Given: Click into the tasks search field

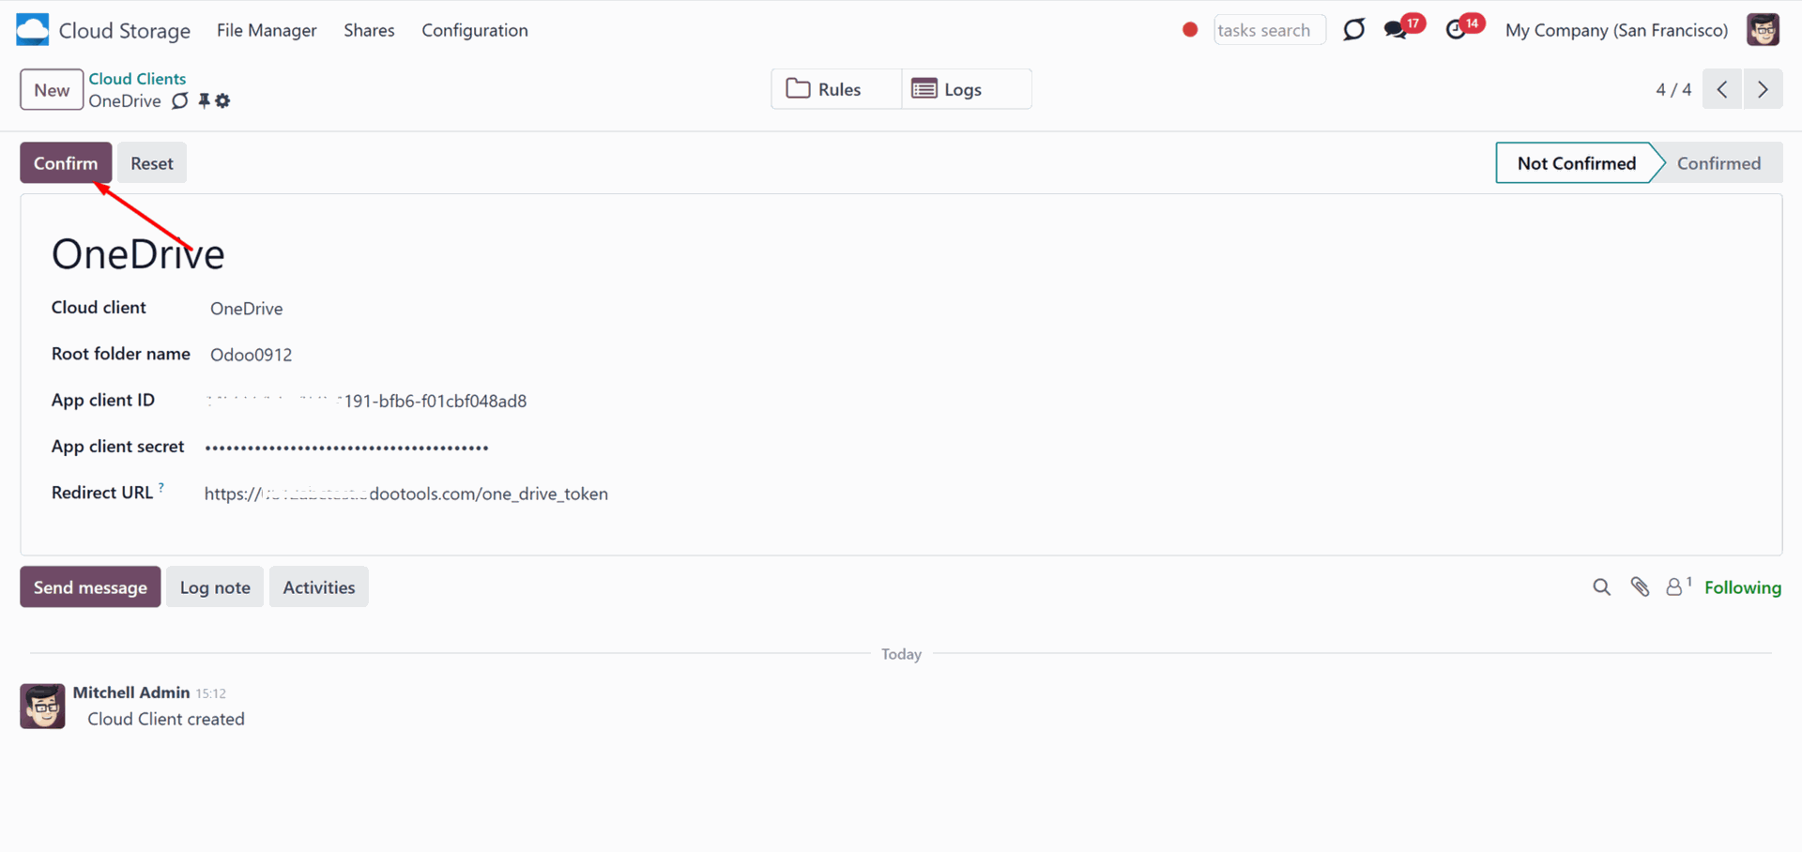Looking at the screenshot, I should point(1269,30).
